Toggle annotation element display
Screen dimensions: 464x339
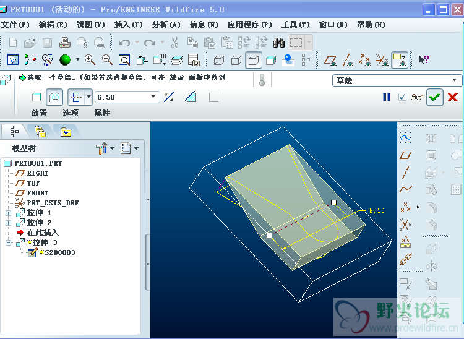click(400, 60)
